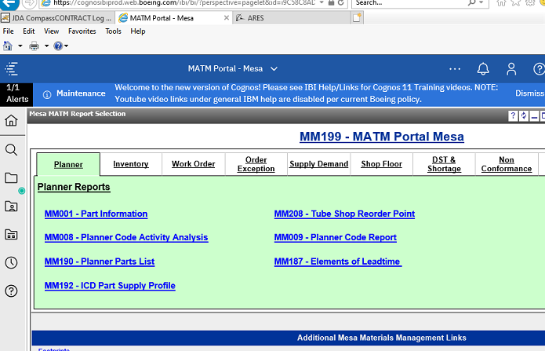The image size is (545, 351).
Task: Select the Work Order report tab
Action: (x=193, y=163)
